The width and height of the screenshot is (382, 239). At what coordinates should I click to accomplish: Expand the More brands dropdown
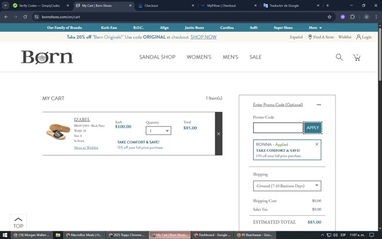[x=315, y=27]
